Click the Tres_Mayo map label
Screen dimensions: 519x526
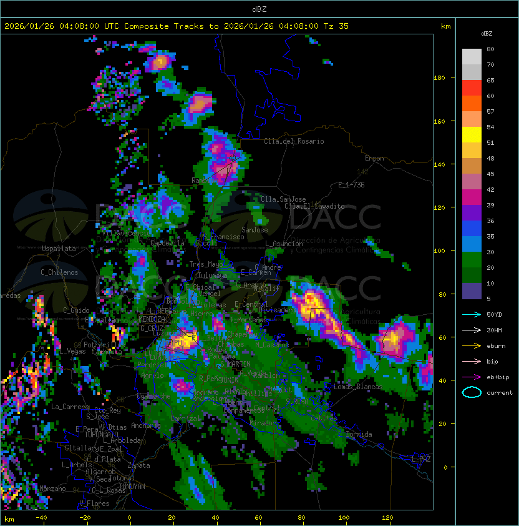tap(206, 264)
